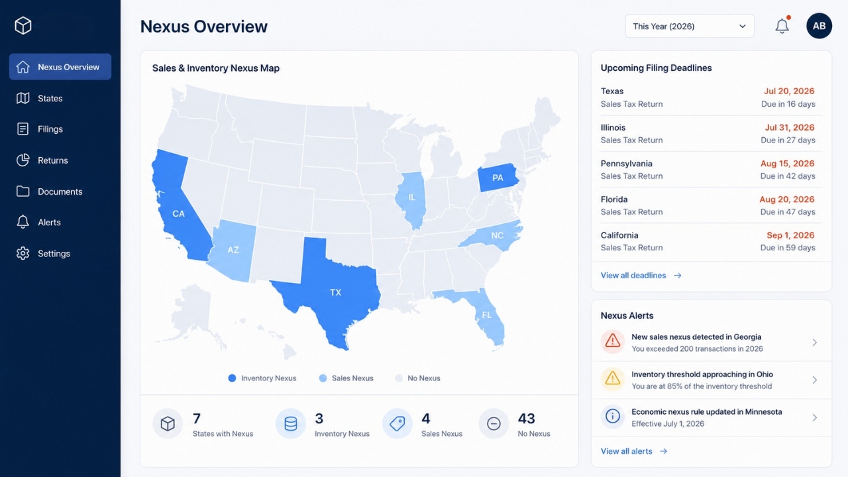Click the cube logo in sidebar
This screenshot has height=477, width=848.
(23, 26)
